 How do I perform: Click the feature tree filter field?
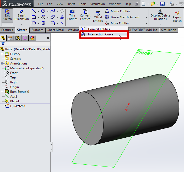26,44
